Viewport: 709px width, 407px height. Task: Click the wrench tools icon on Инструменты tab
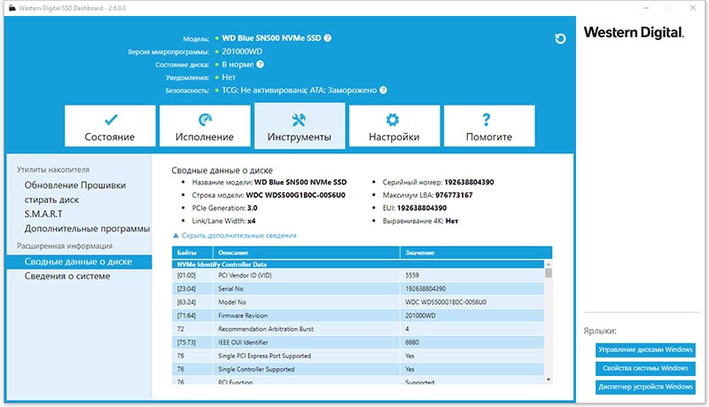(x=299, y=120)
